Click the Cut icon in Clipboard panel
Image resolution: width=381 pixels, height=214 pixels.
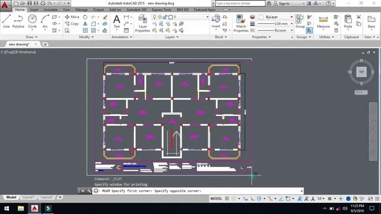(358, 17)
